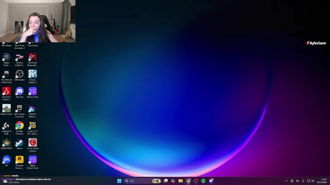Screen dimensions: 330x185
Task: Select the Red Dead Redemption desktop icon
Action: point(32,60)
